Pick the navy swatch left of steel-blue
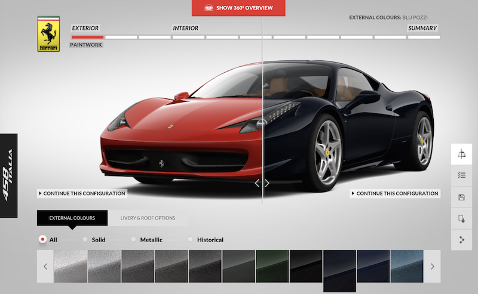Screen dimensions: 478x294 pos(373,267)
